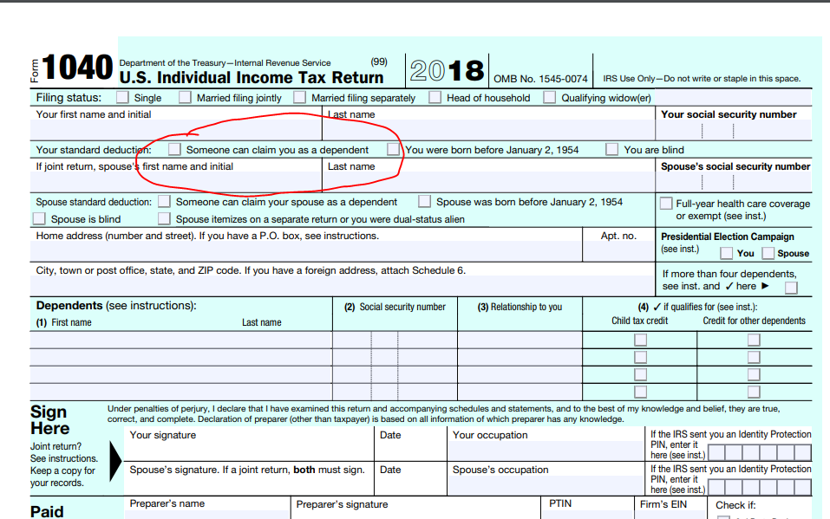Click your Last name field
Image resolution: width=830 pixels, height=519 pixels.
[x=488, y=130]
